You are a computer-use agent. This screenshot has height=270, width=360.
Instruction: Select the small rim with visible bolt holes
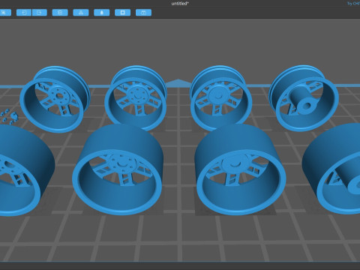click(x=55, y=99)
